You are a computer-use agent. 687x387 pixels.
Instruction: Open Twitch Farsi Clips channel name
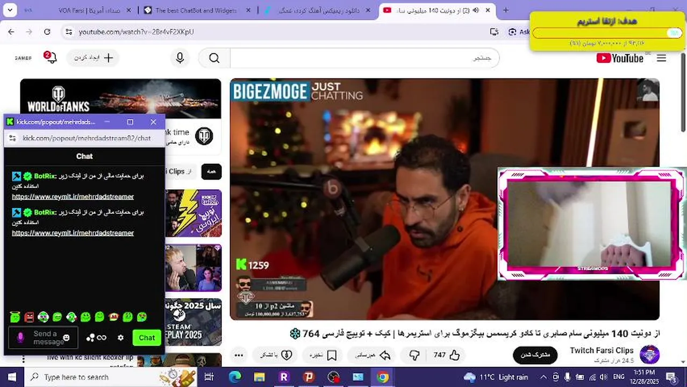point(602,350)
